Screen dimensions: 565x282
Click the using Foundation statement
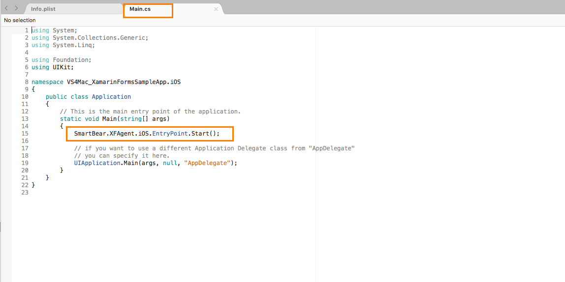tap(62, 60)
